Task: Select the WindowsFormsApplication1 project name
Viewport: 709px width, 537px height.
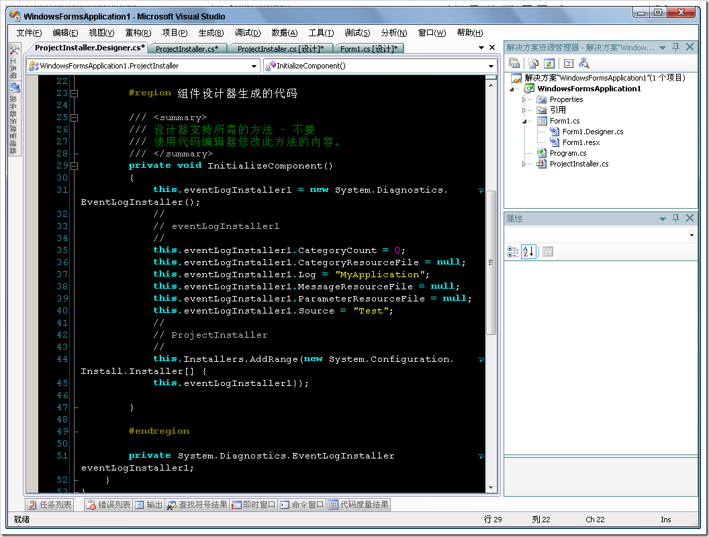Action: pos(589,89)
